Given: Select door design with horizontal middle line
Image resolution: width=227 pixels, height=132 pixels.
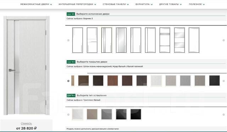Looking at the screenshot, I should click(92, 40).
